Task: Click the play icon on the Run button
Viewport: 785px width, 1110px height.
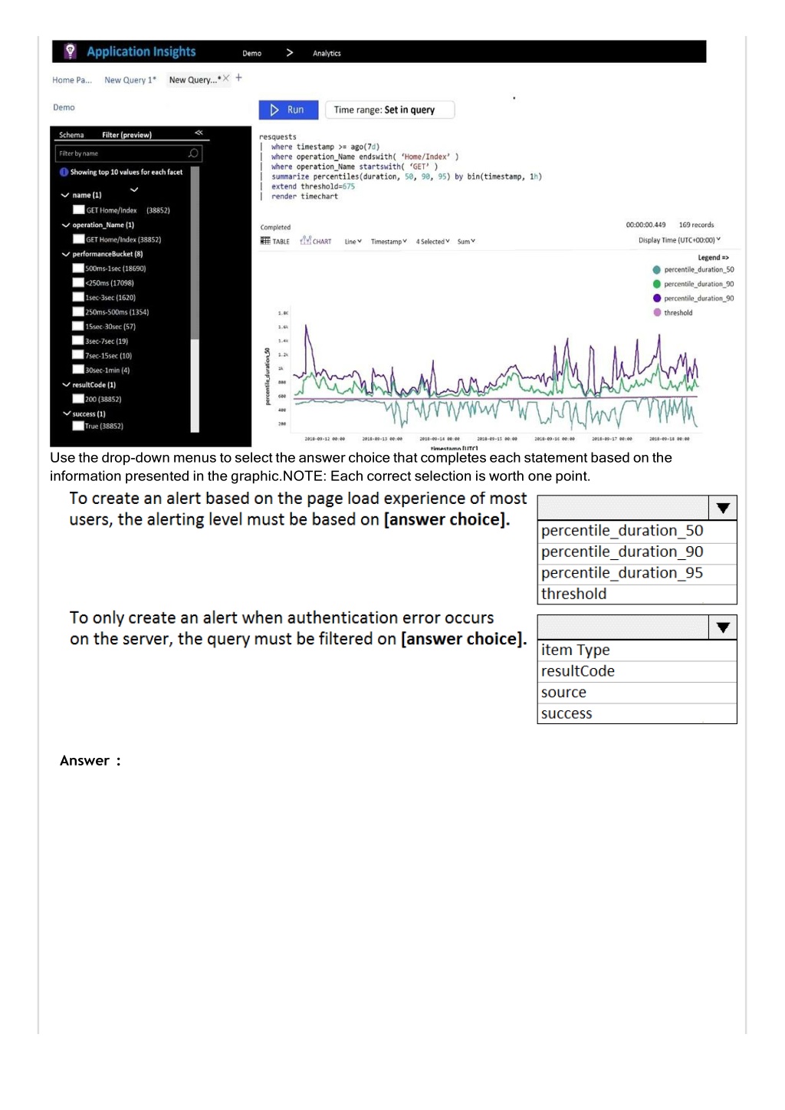Action: [x=274, y=110]
